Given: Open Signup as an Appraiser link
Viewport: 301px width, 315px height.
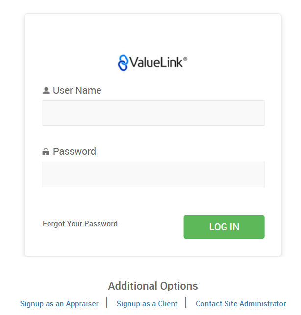Looking at the screenshot, I should pyautogui.click(x=59, y=304).
